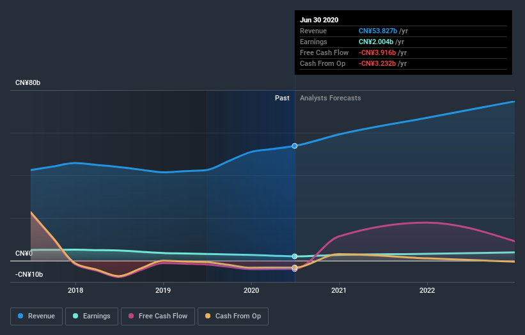
Task: Click the blue Revenue legend dot
Action: 20,316
